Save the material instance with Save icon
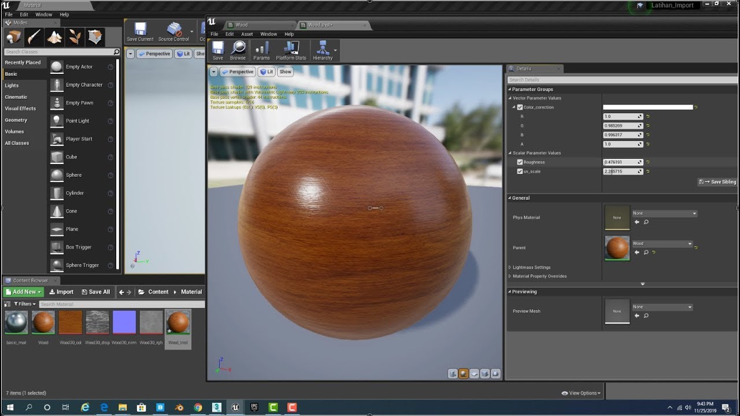This screenshot has width=740, height=416. [x=218, y=50]
